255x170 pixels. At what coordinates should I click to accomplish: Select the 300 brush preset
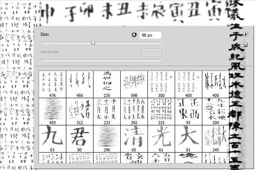click(x=161, y=84)
